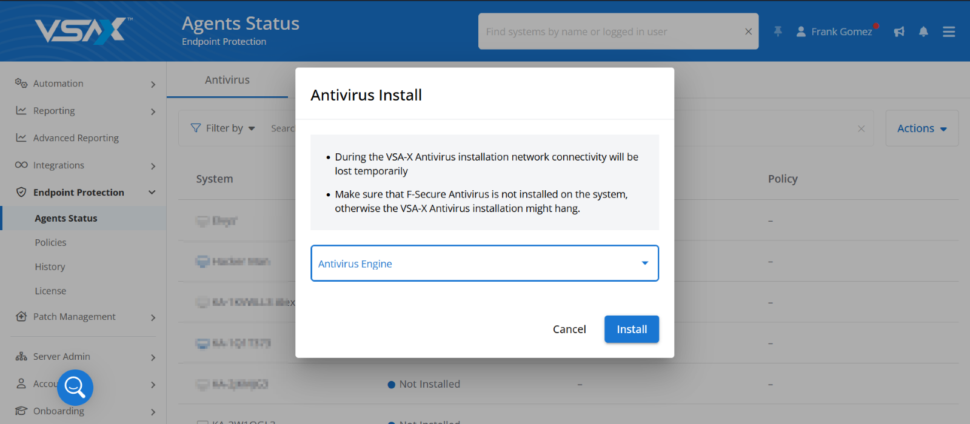Image resolution: width=970 pixels, height=424 pixels.
Task: Click the Policy column header
Action: pyautogui.click(x=783, y=179)
